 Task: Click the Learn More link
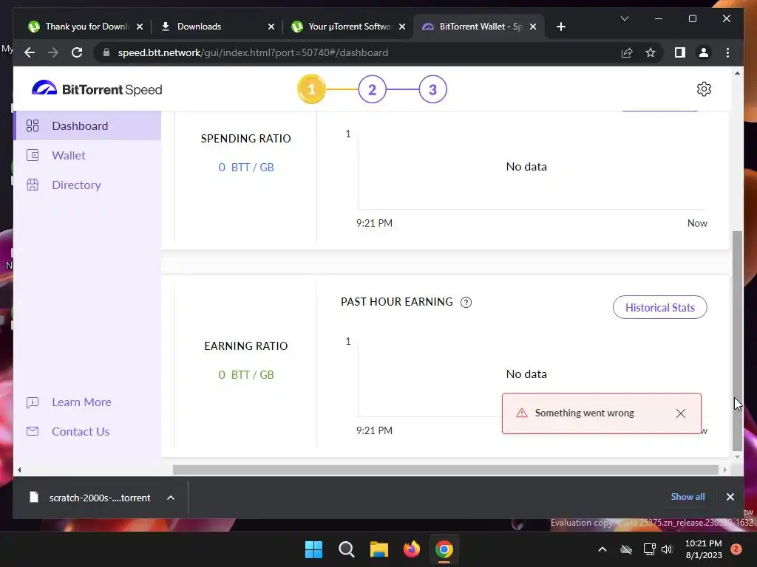pyautogui.click(x=81, y=402)
